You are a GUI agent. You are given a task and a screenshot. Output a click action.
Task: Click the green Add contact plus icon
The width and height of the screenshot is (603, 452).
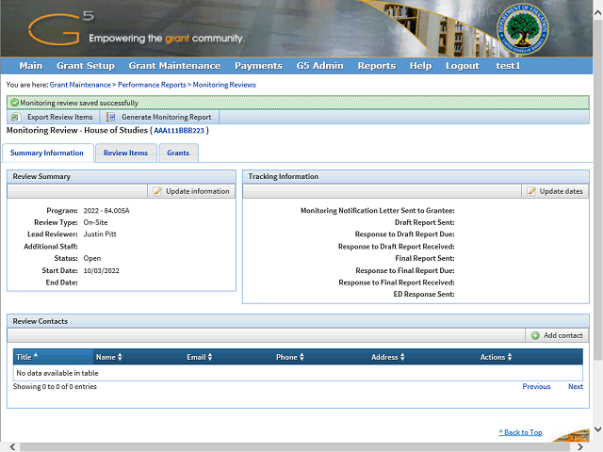[535, 335]
